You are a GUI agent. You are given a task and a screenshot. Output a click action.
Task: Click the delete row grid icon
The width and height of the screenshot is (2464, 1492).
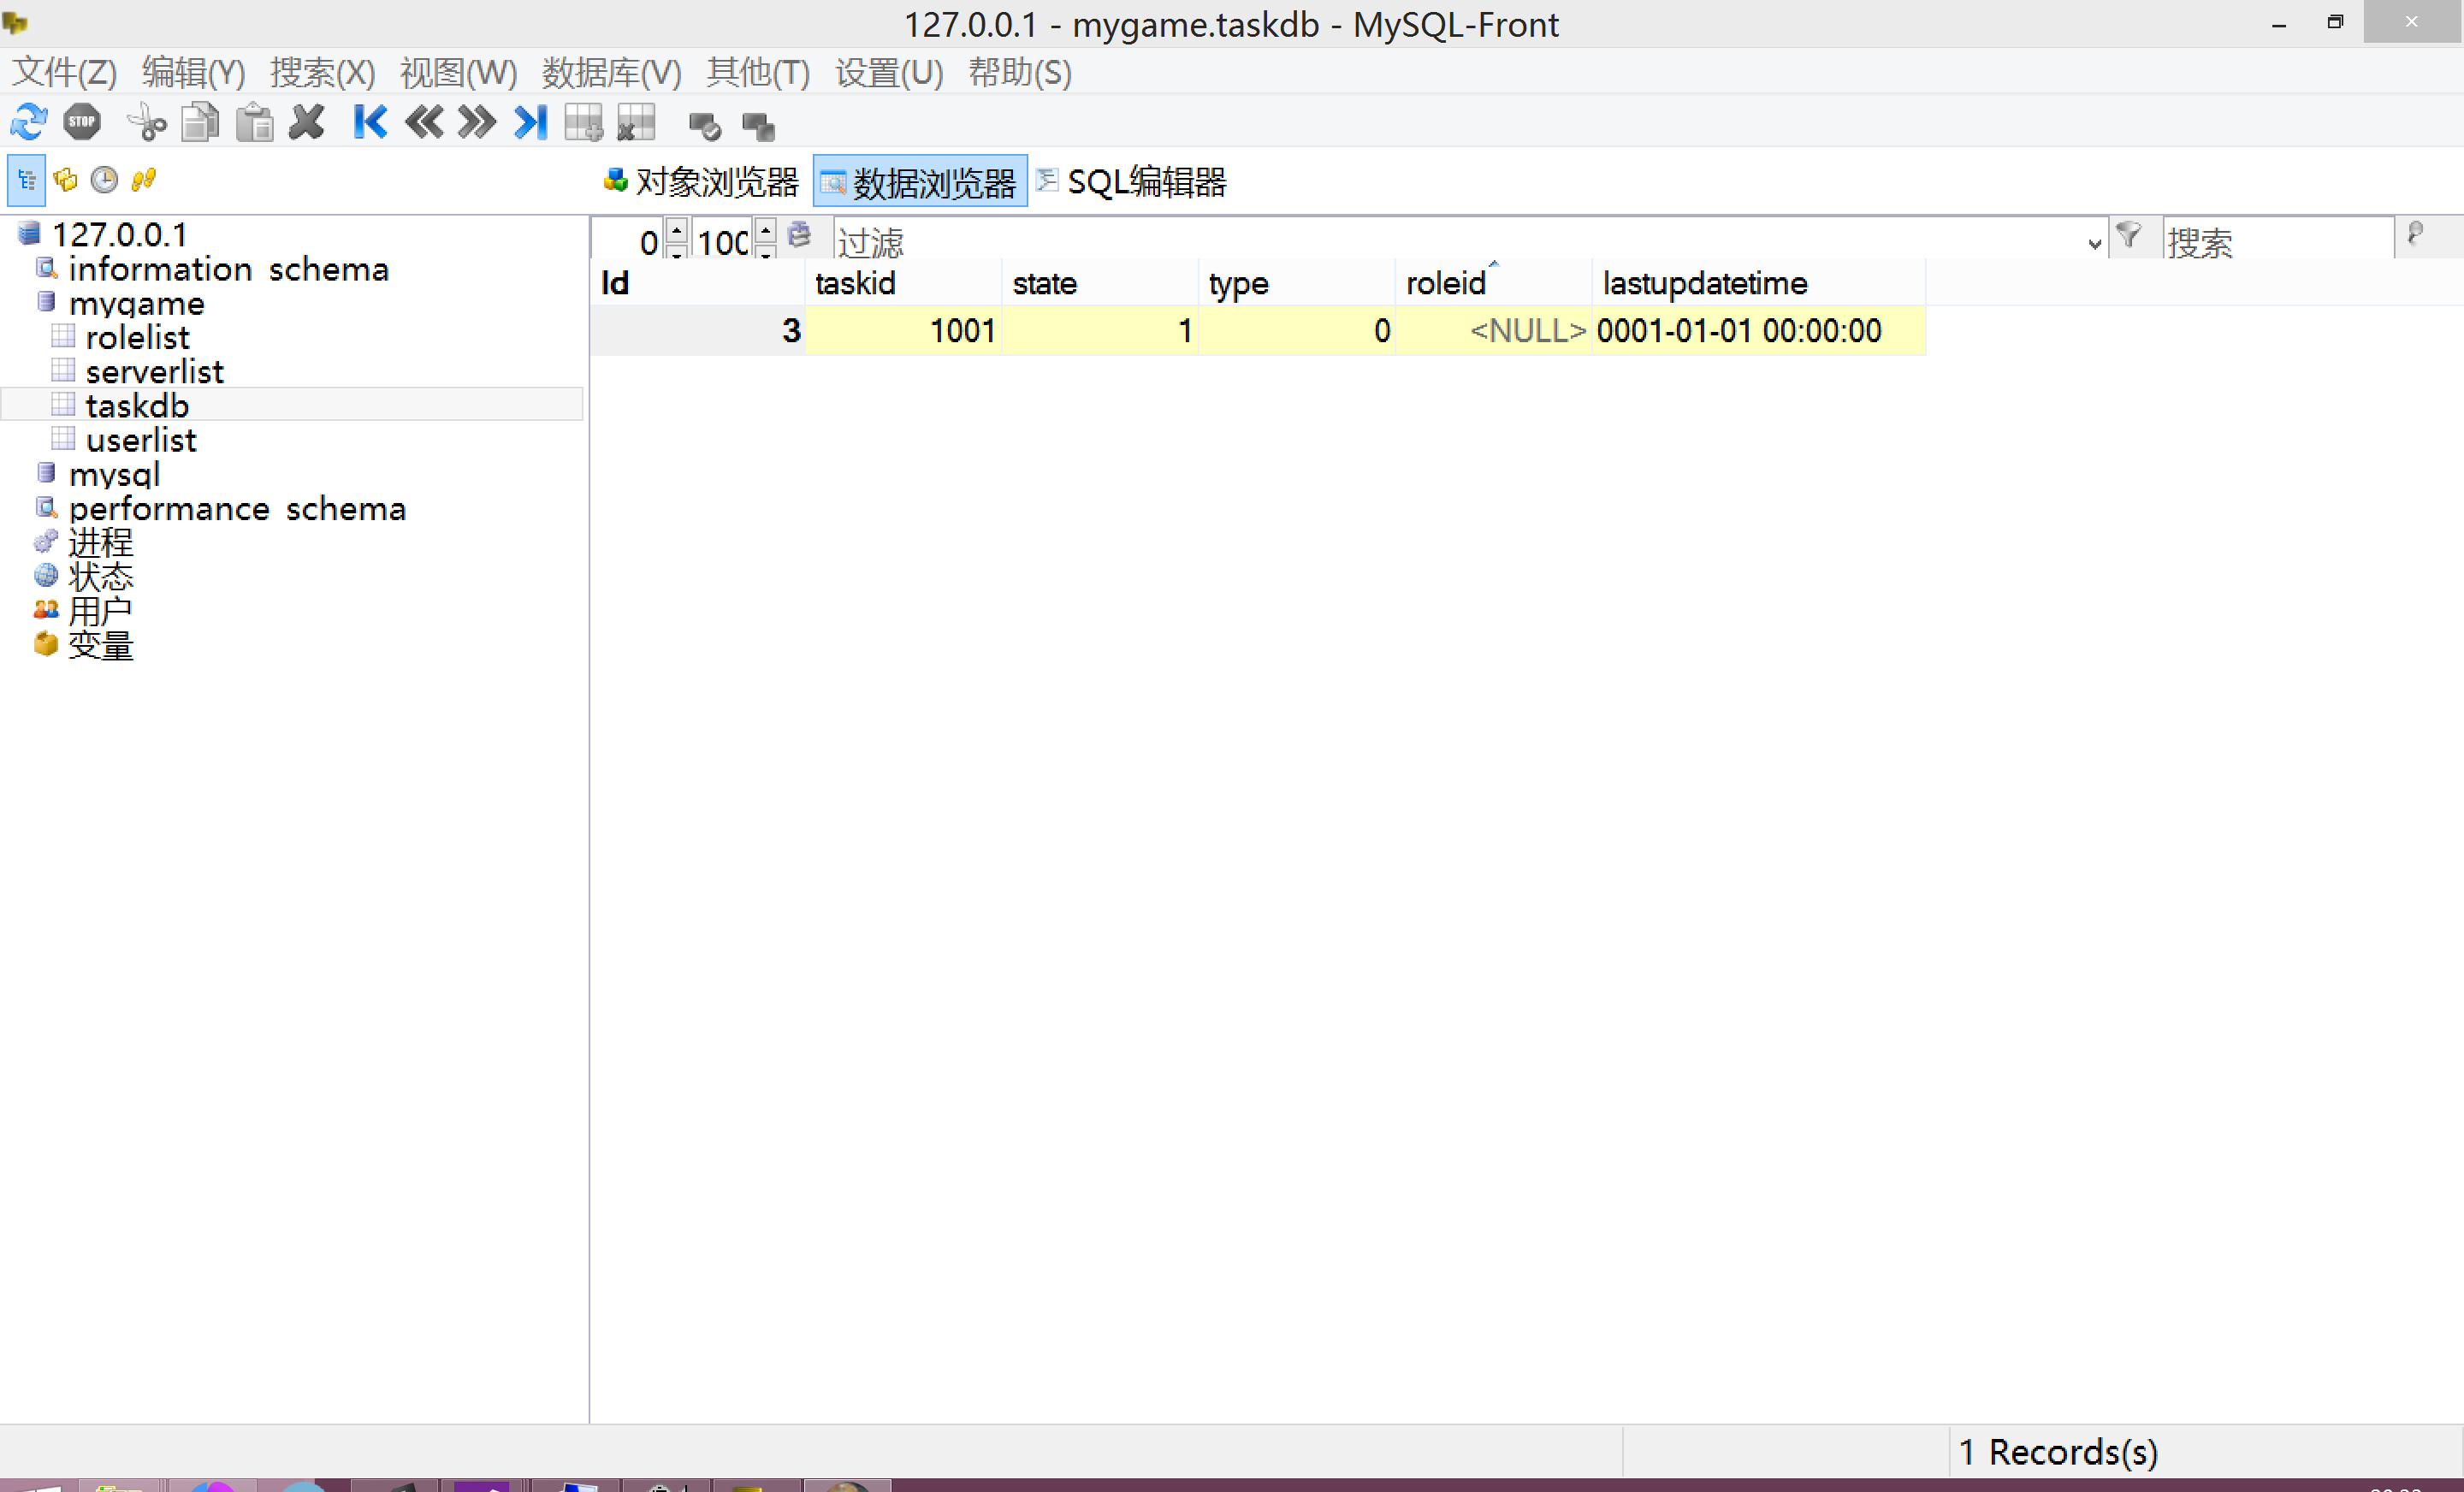[x=637, y=123]
